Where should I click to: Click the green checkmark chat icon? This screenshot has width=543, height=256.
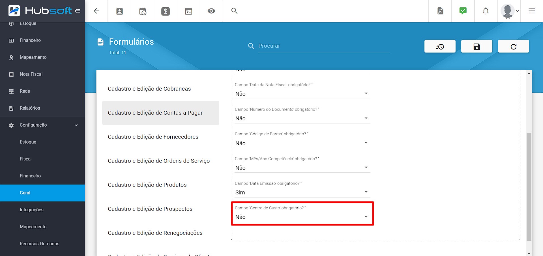463,11
